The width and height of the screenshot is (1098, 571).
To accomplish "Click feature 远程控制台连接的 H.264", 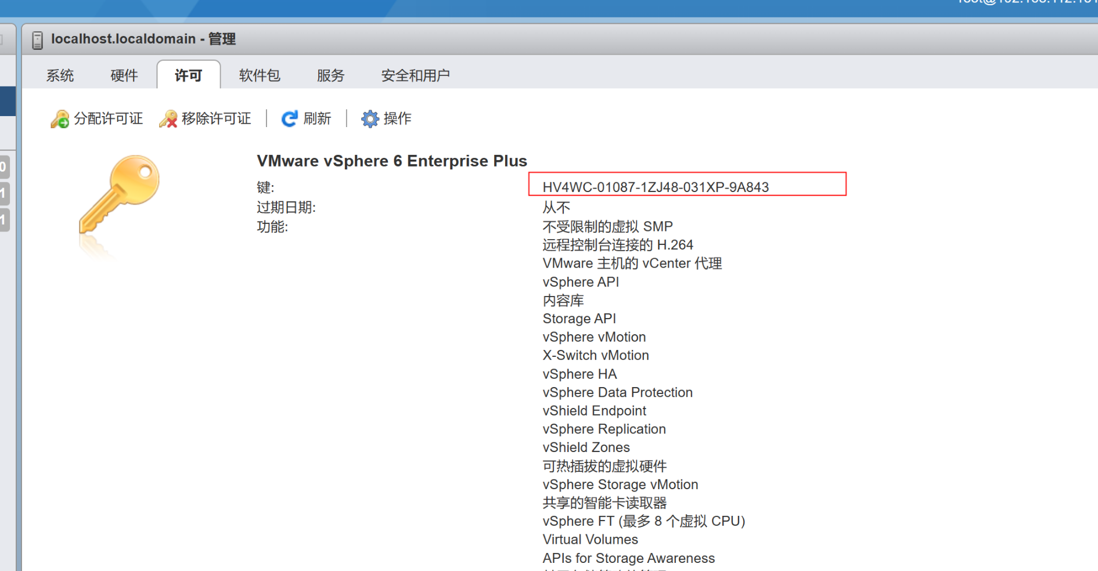I will (618, 245).
